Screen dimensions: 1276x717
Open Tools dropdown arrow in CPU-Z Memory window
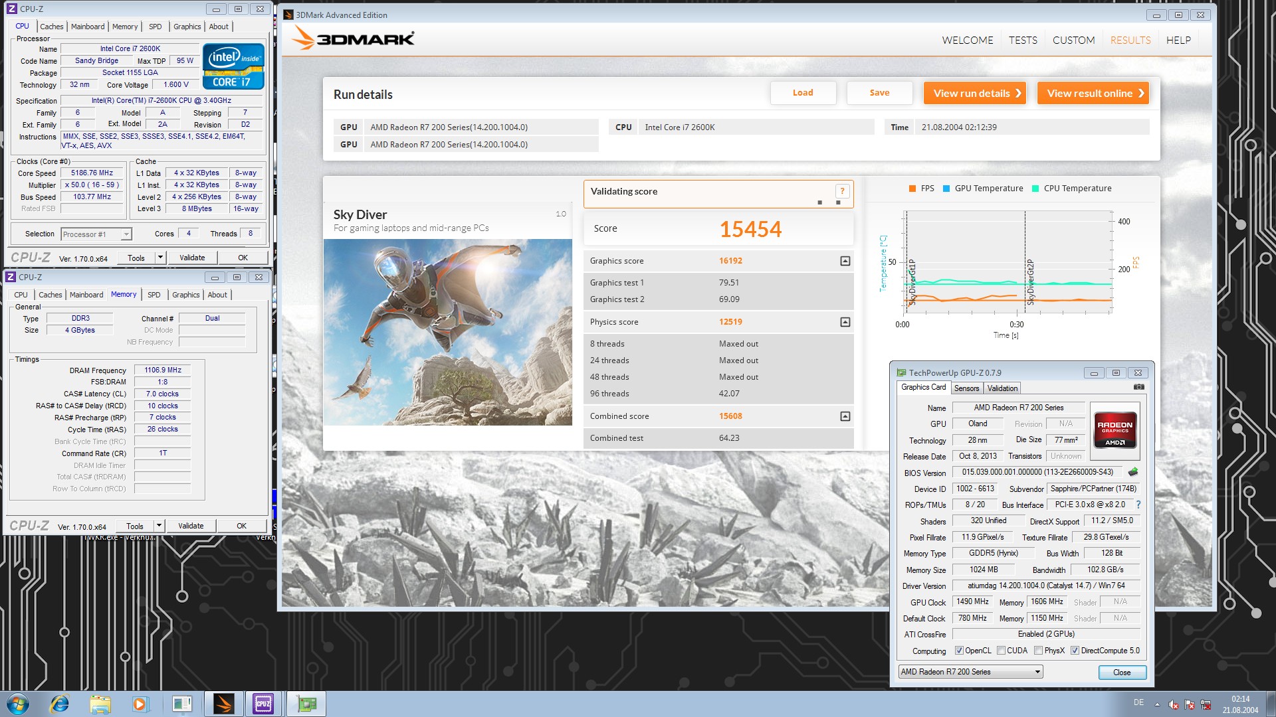[x=159, y=526]
